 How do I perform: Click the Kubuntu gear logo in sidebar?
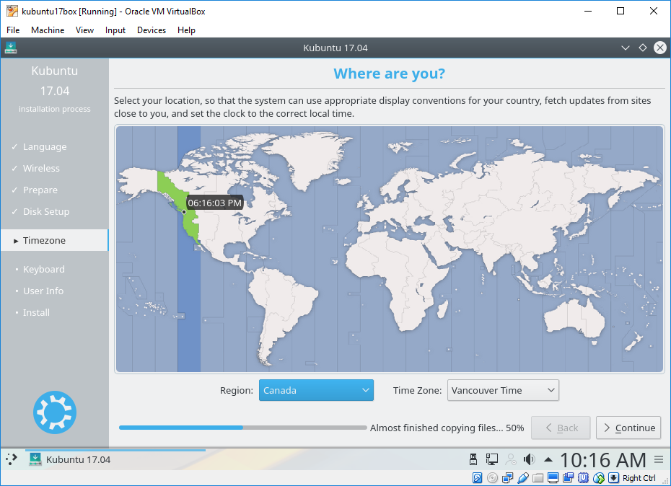coord(55,412)
